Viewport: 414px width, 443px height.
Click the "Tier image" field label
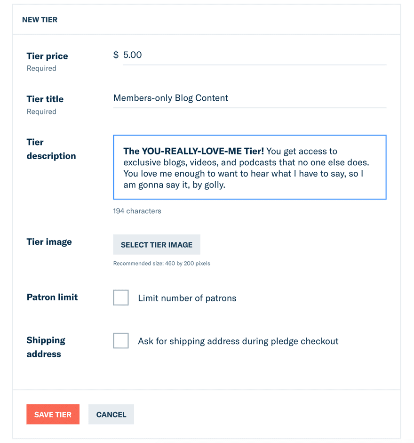[x=49, y=242]
